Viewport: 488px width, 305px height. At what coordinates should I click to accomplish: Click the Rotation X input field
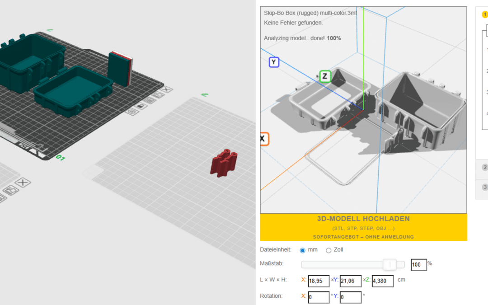319,297
